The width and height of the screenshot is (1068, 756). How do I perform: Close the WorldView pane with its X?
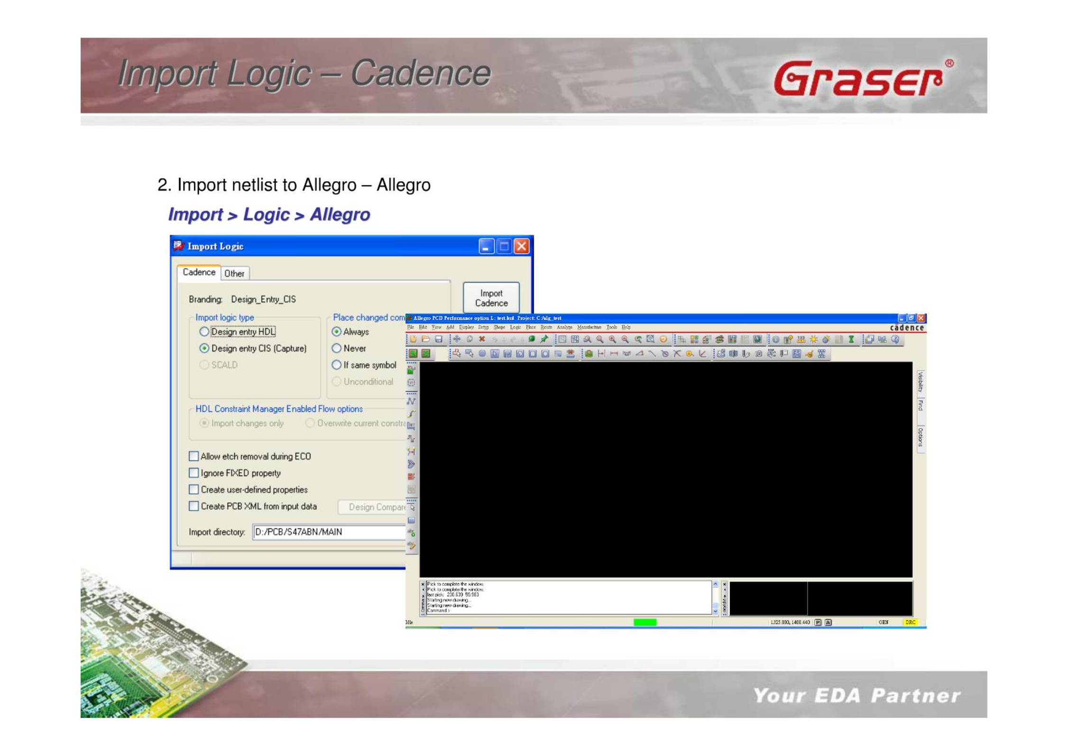pyautogui.click(x=724, y=584)
